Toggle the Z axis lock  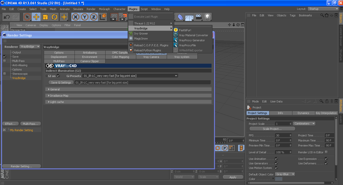click(94, 17)
